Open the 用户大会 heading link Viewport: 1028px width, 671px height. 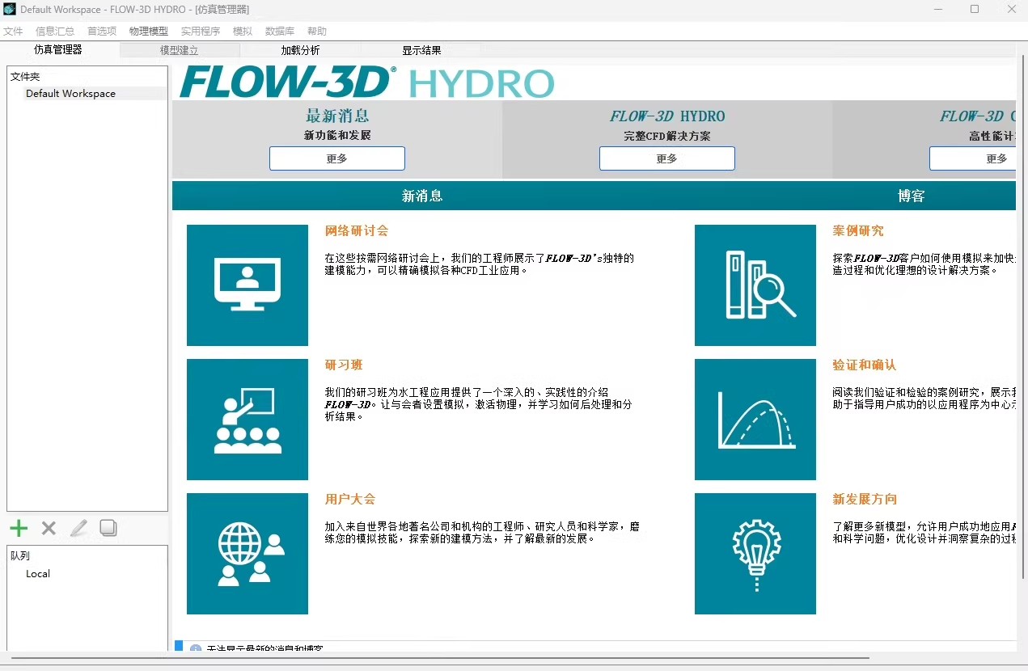[350, 500]
